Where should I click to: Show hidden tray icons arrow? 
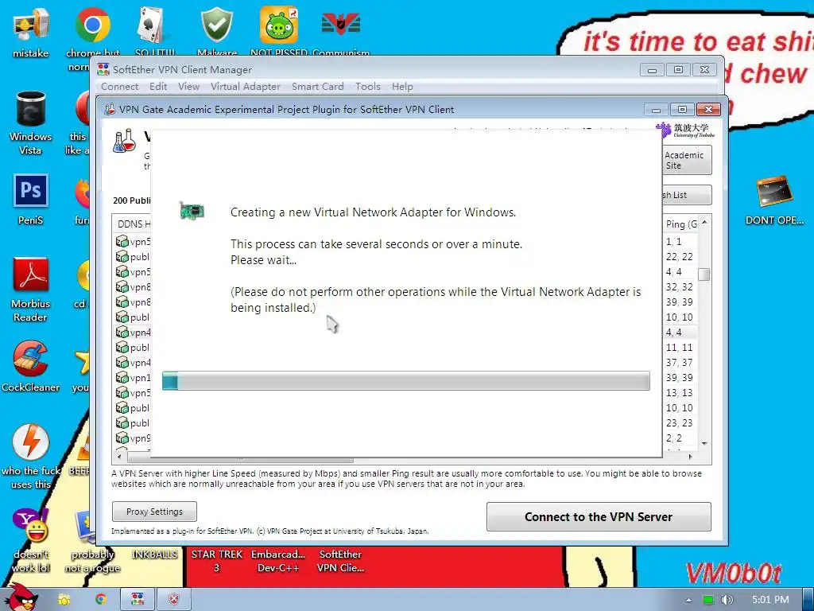[x=688, y=600]
